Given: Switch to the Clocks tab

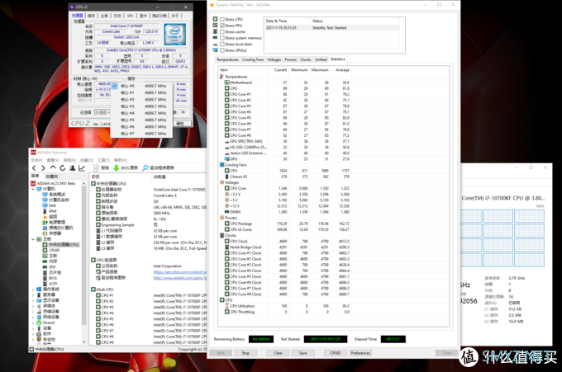Looking at the screenshot, I should 306,59.
